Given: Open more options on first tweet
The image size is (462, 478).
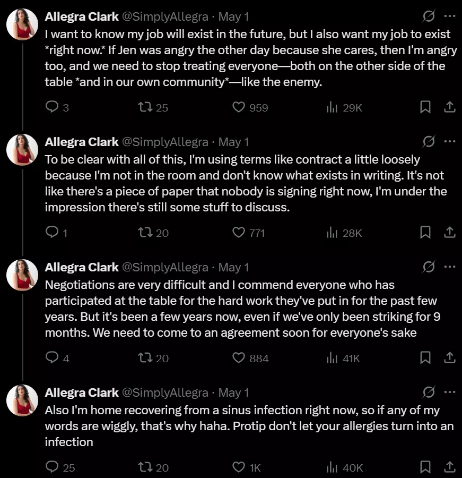Looking at the screenshot, I should click(450, 16).
